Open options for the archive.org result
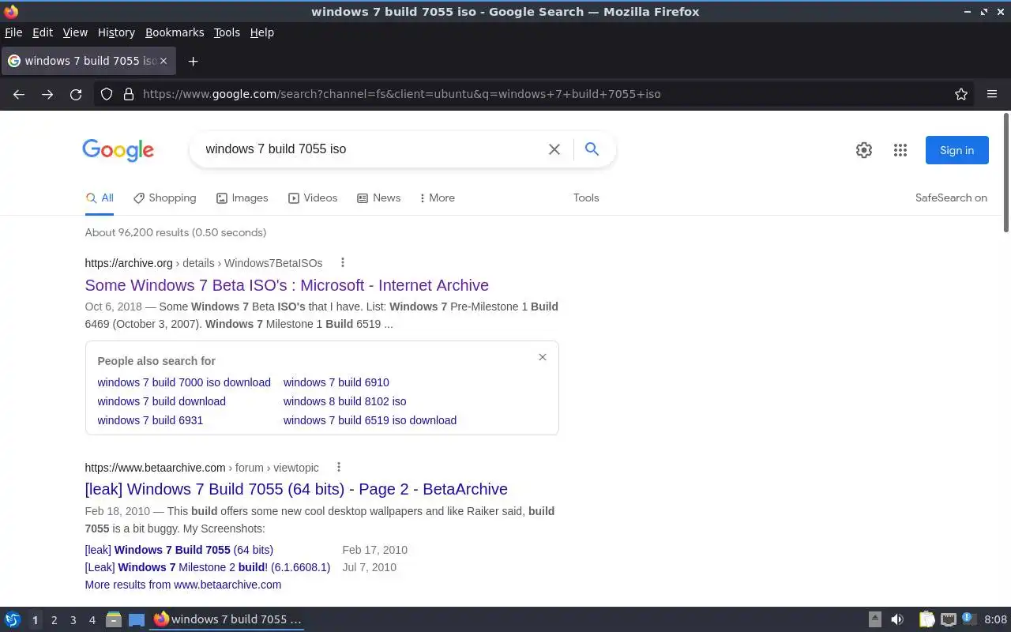This screenshot has width=1011, height=632. tap(342, 262)
